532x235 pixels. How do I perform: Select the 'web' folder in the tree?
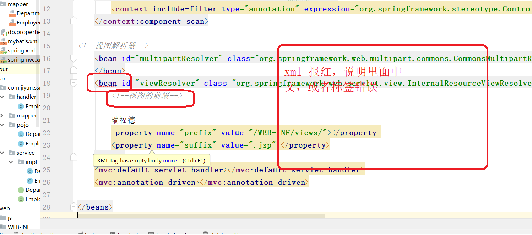(x=5, y=208)
